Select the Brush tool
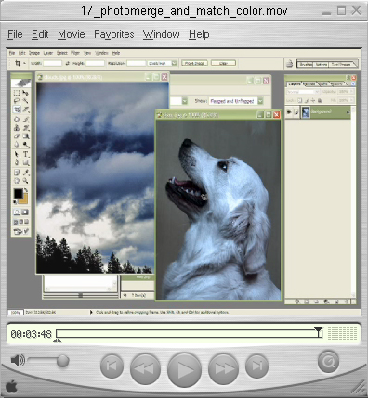 coord(26,120)
